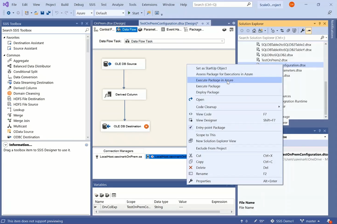Click the Sync with Active Document icon
The height and width of the screenshot is (224, 337).
(282, 31)
